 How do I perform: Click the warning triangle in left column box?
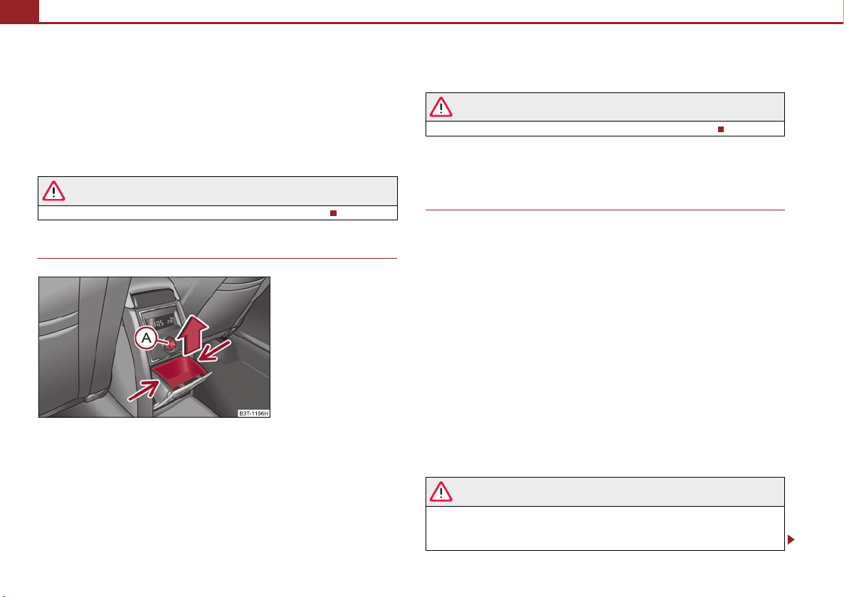(x=54, y=190)
